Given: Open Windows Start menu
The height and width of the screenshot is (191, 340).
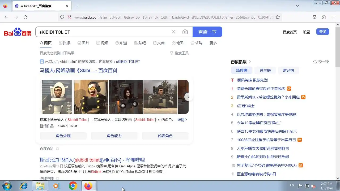Looking at the screenshot, I should click(x=6, y=186).
